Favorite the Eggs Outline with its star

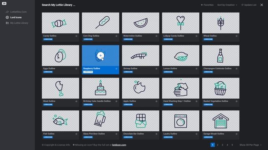click(76, 69)
